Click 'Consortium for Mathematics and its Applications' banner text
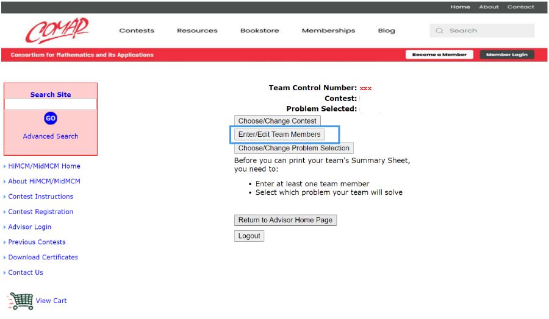The image size is (549, 319). pyautogui.click(x=82, y=55)
